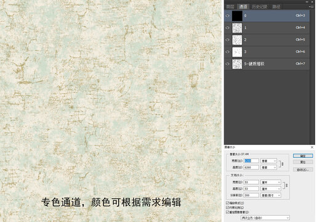Collapse the panel with double-arrow icon
The height and width of the screenshot is (222, 317).
(x=307, y=2)
